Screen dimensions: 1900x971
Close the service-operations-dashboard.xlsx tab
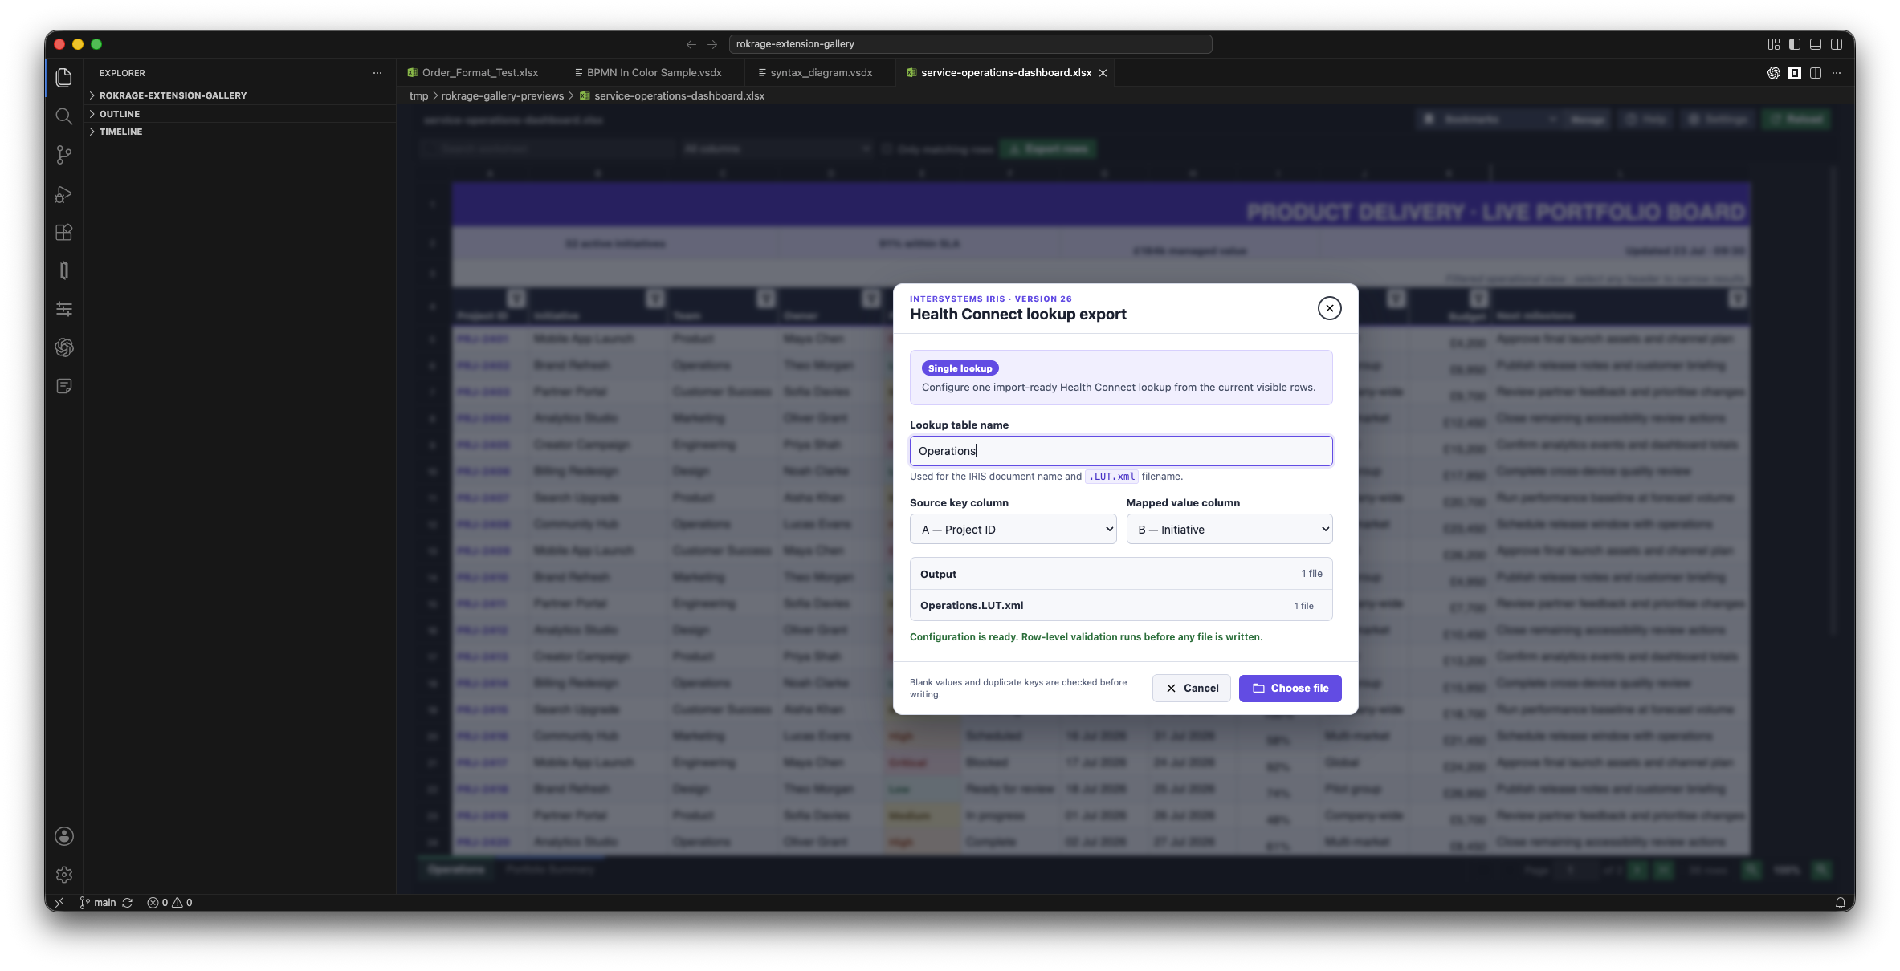1103,73
